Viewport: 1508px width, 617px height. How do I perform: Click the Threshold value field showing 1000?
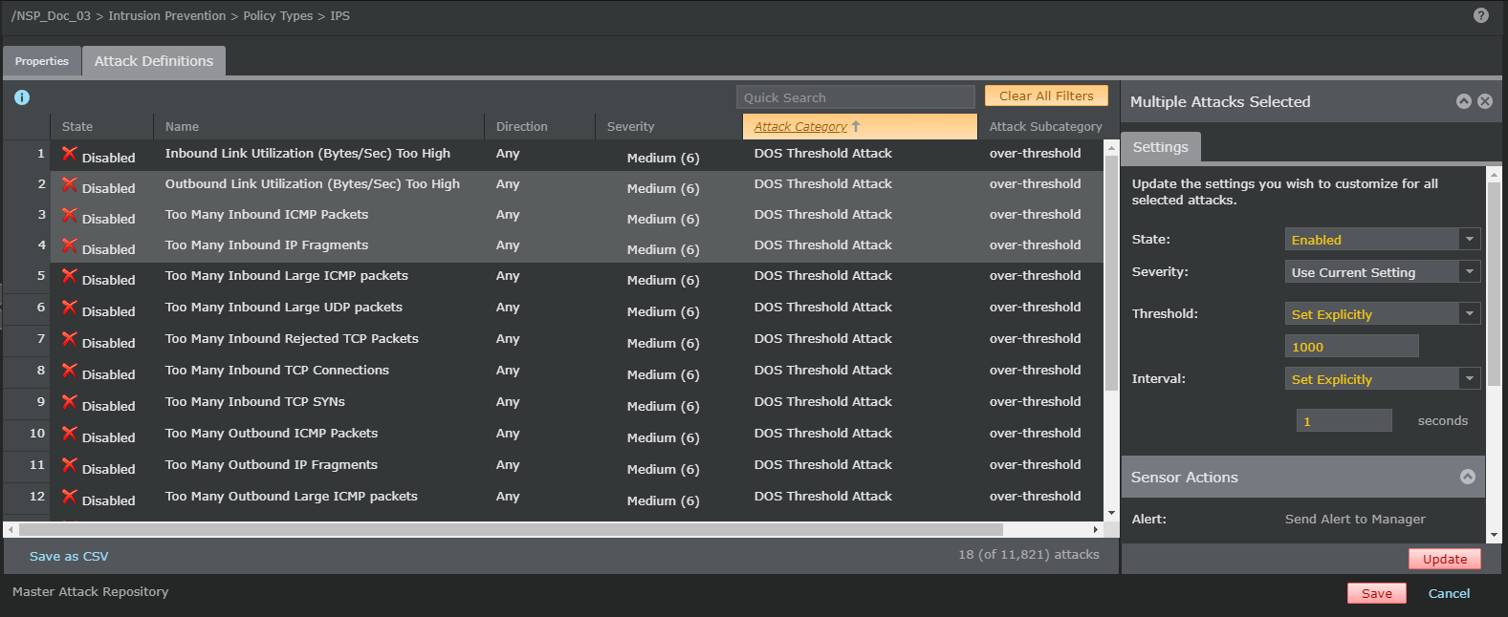[x=1352, y=346]
